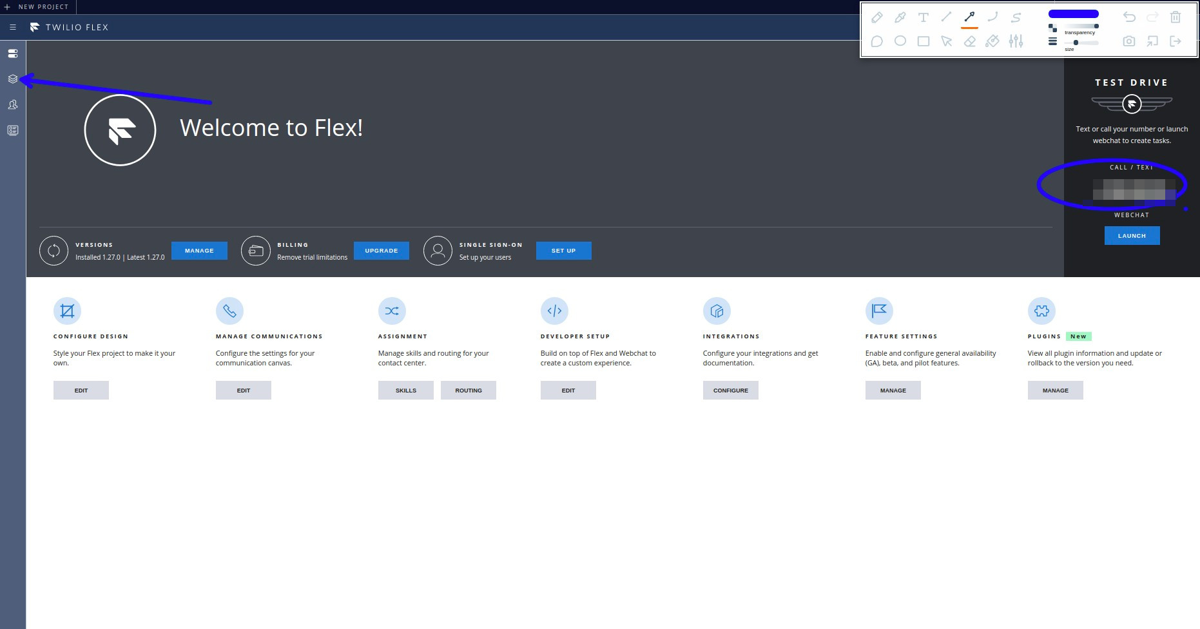Viewport: 1200px width, 629px height.
Task: Take a screenshot with camera icon
Action: [x=1129, y=41]
